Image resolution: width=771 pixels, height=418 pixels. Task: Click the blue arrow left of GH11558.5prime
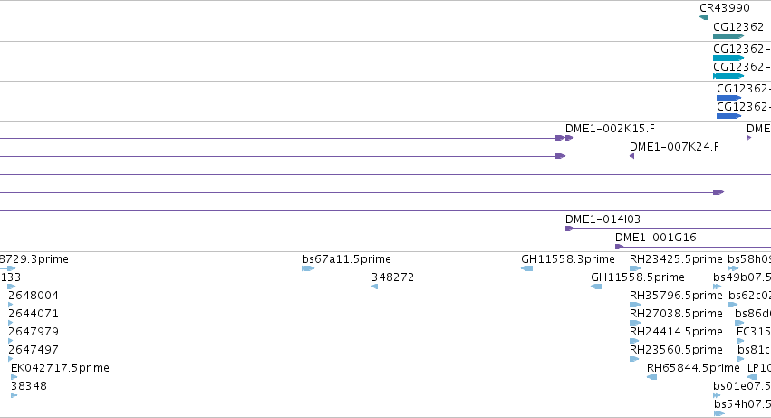596,287
